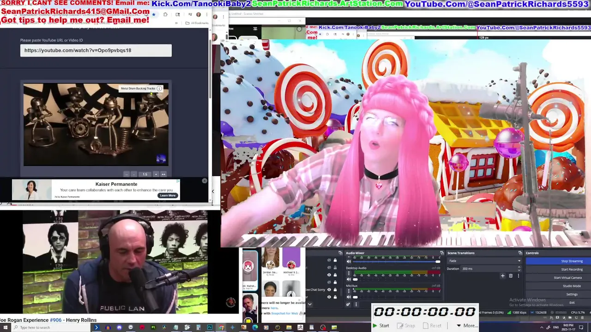Image resolution: width=591 pixels, height=332 pixels.
Task: Open Desktop Audio three-dot options menu
Action: 349,273
